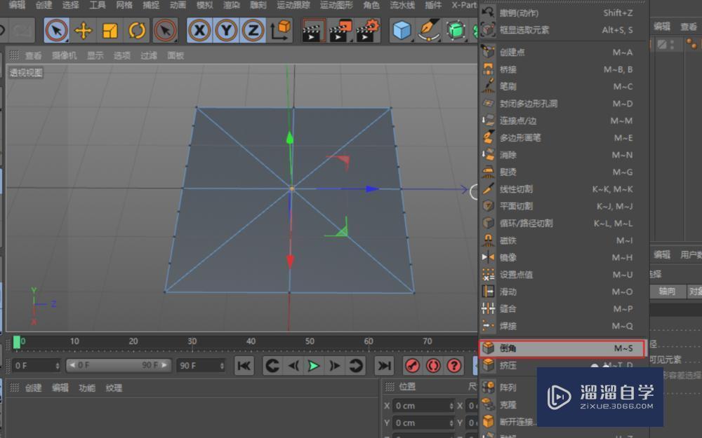
Task: Select the highlighted 倒角 bevel entry
Action: point(562,348)
